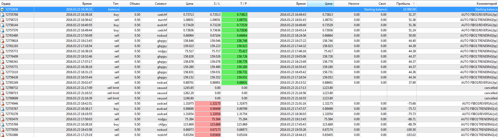This screenshot has width=498, height=137.
Task: Select the 10 000.00 starting balance value
Action: tap(409, 9)
